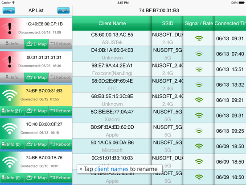Image resolution: width=246 pixels, height=185 pixels.
Task: Open the Log view
Action: [9, 10]
